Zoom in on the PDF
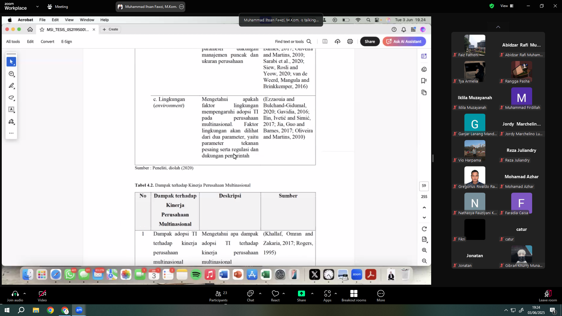 tap(424, 250)
